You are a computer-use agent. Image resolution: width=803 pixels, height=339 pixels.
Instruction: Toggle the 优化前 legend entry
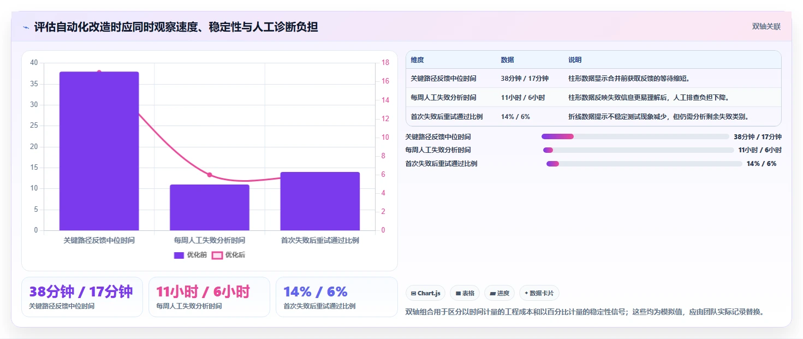tap(191, 255)
